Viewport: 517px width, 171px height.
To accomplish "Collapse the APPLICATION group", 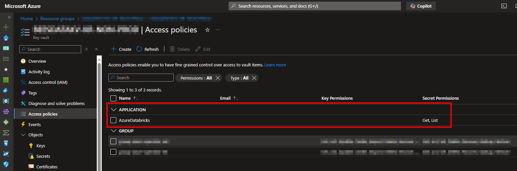I will tap(114, 110).
